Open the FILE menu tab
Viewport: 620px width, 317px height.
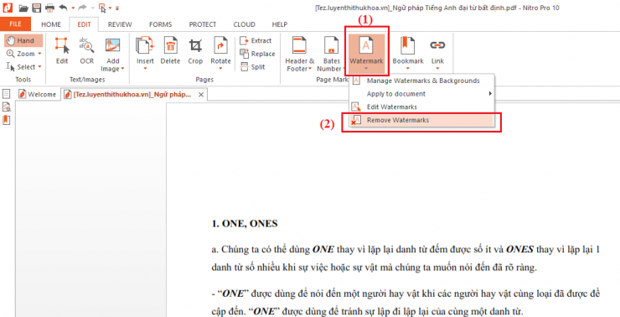click(15, 24)
